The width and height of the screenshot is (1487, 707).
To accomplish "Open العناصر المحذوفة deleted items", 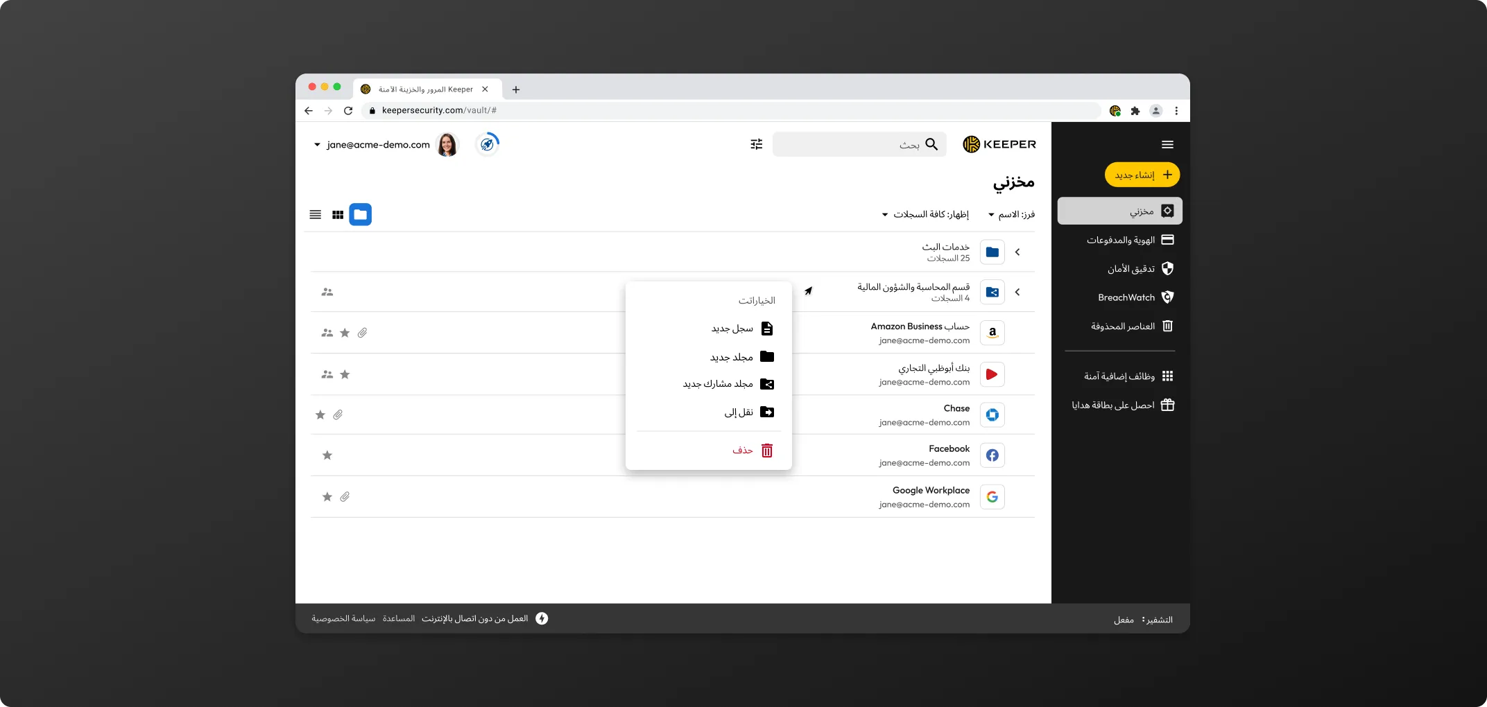I will pos(1131,326).
